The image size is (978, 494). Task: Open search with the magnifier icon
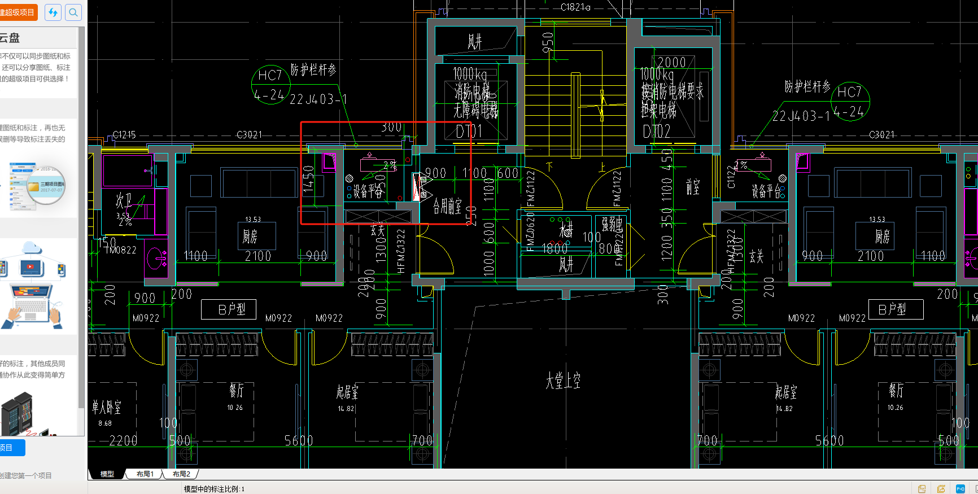point(73,12)
